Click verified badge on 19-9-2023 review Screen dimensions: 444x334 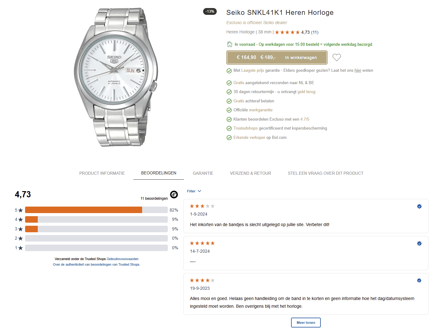coord(419,280)
